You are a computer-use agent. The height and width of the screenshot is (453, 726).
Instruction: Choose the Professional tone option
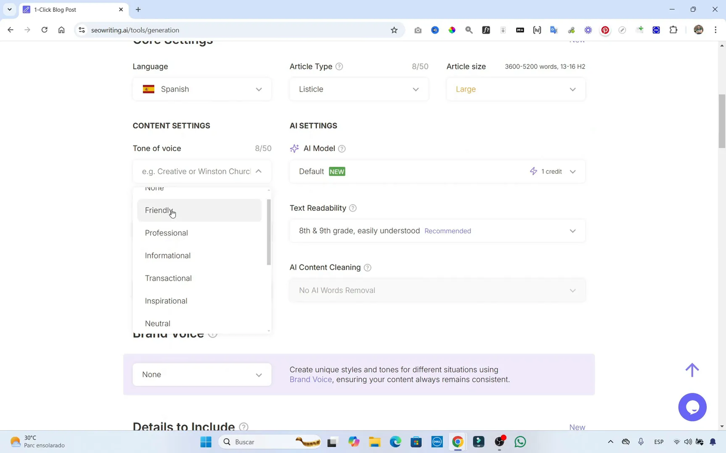167,233
